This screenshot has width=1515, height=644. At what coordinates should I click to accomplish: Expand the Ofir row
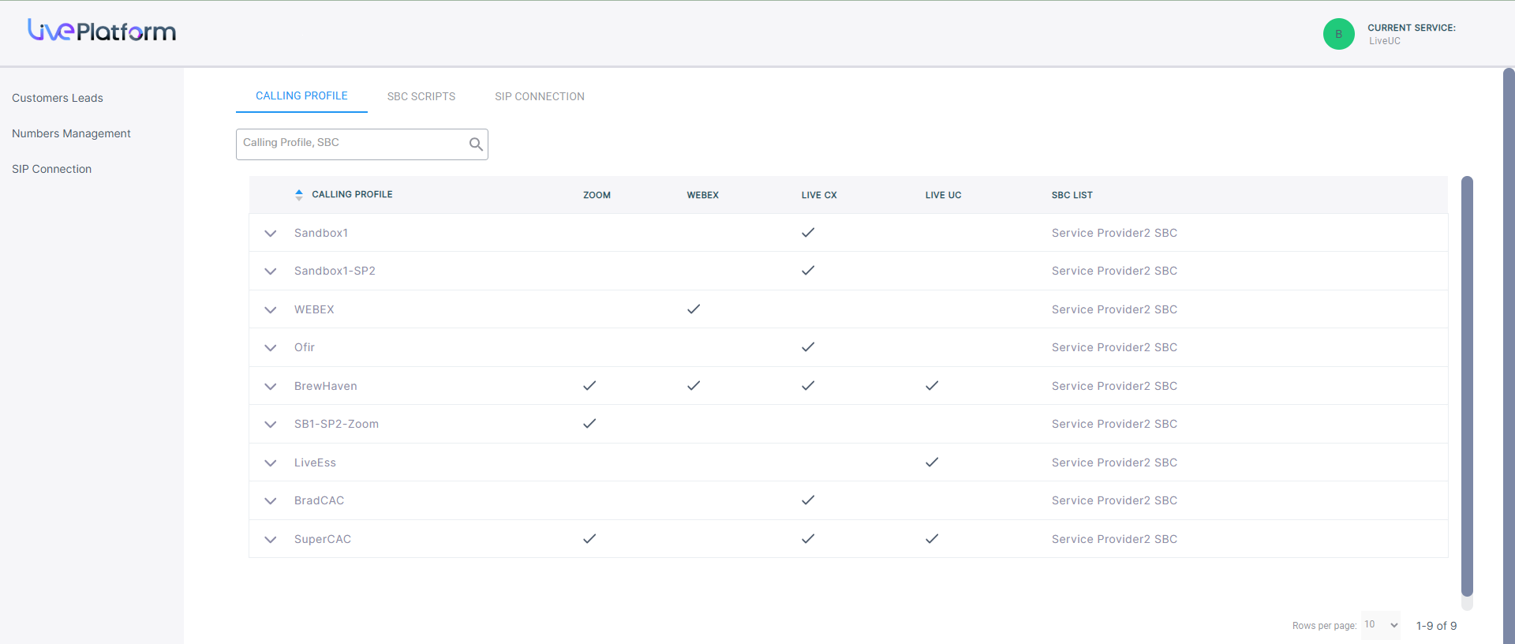tap(271, 348)
